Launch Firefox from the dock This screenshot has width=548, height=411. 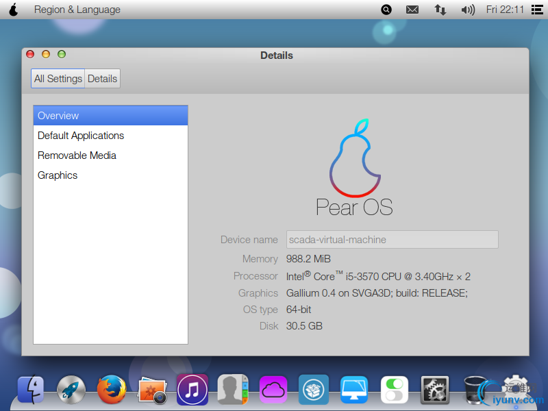pos(112,389)
